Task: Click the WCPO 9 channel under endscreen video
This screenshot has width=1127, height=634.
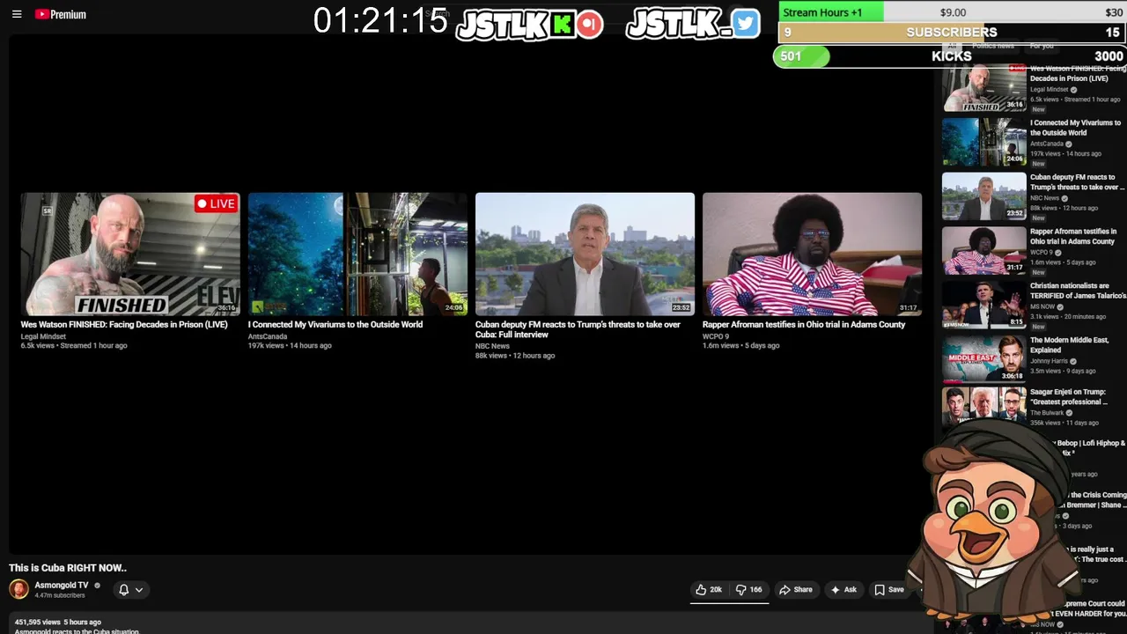Action: [x=716, y=336]
